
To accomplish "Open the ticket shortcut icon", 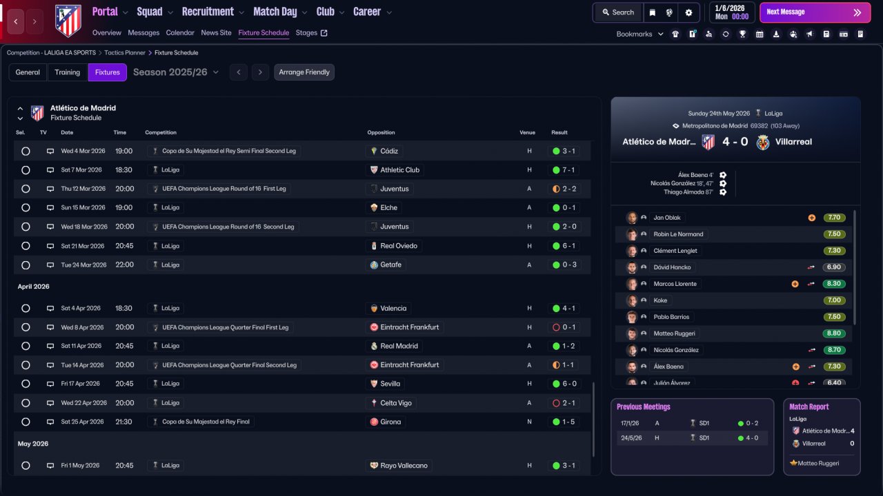I will (843, 34).
